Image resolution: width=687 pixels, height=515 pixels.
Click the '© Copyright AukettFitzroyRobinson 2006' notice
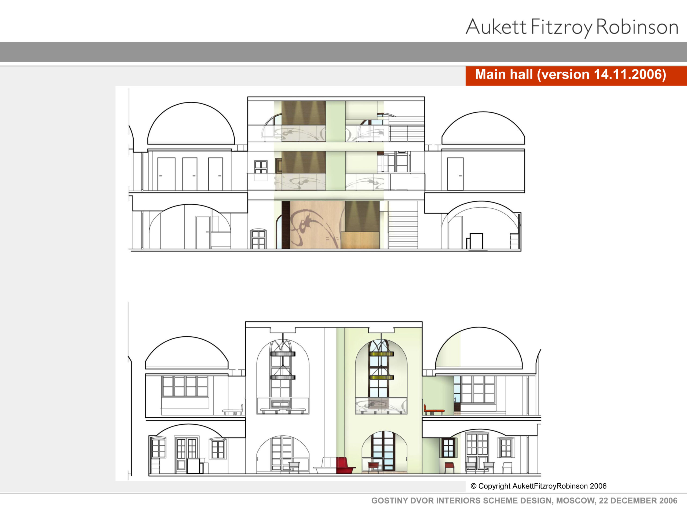click(x=538, y=486)
